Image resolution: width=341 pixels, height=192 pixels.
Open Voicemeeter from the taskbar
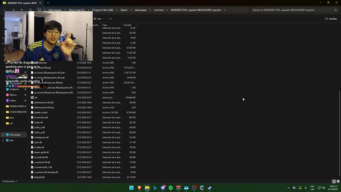point(178,188)
